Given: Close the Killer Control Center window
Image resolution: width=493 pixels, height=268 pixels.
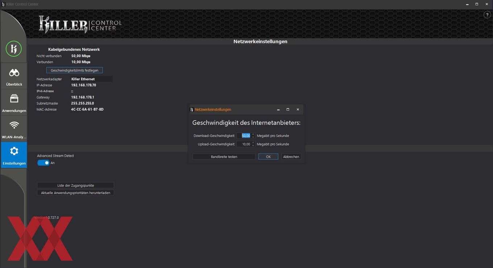Looking at the screenshot, I should click(x=487, y=4).
